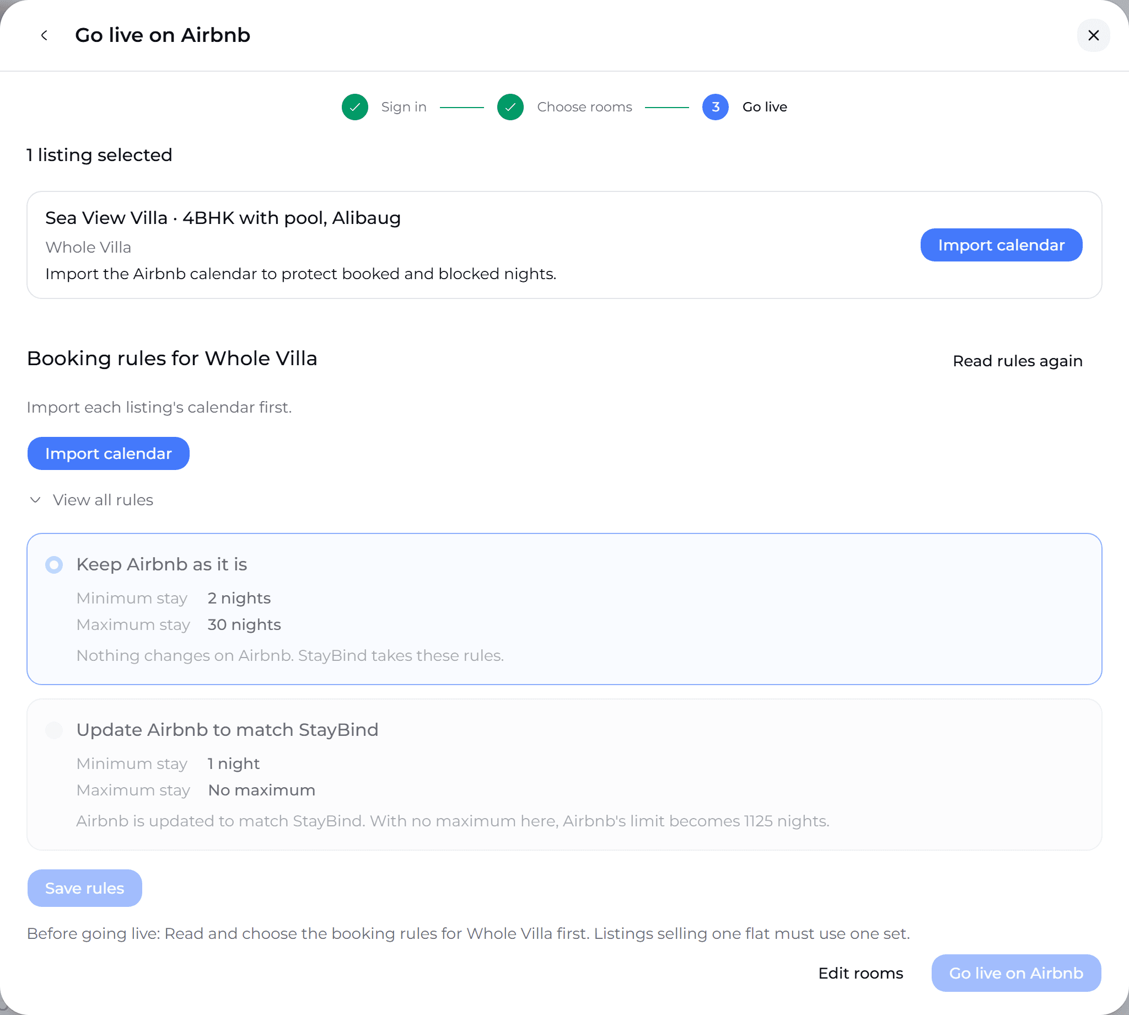Viewport: 1129px width, 1015px height.
Task: Click 'Booking rules for Whole Villa' heading
Action: coord(171,359)
